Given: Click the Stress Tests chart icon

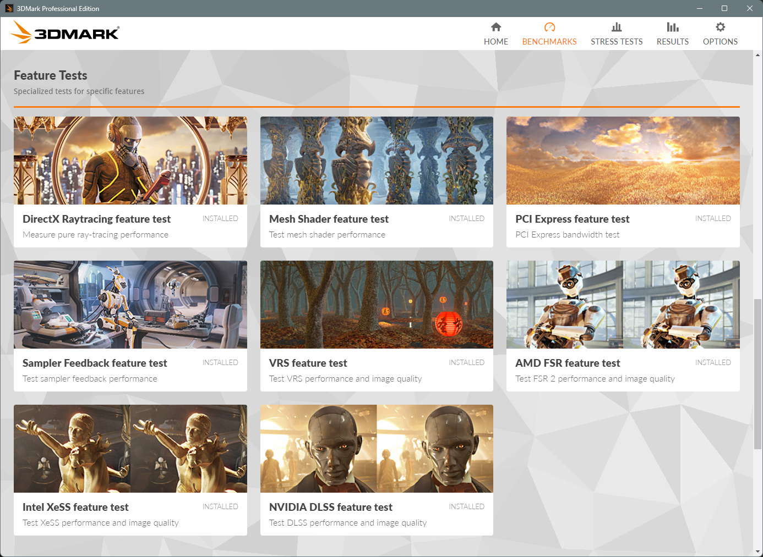Looking at the screenshot, I should pyautogui.click(x=617, y=27).
